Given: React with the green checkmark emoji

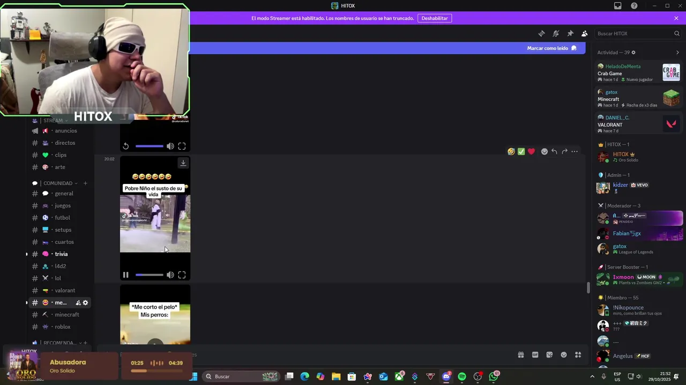Looking at the screenshot, I should pyautogui.click(x=521, y=151).
